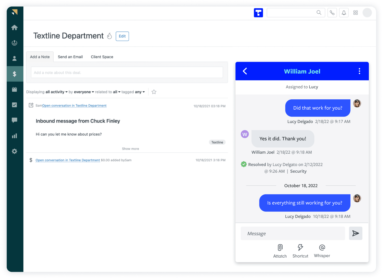Open the People icon in sidebar
Viewport: 383px width, 279px height.
[x=15, y=58]
